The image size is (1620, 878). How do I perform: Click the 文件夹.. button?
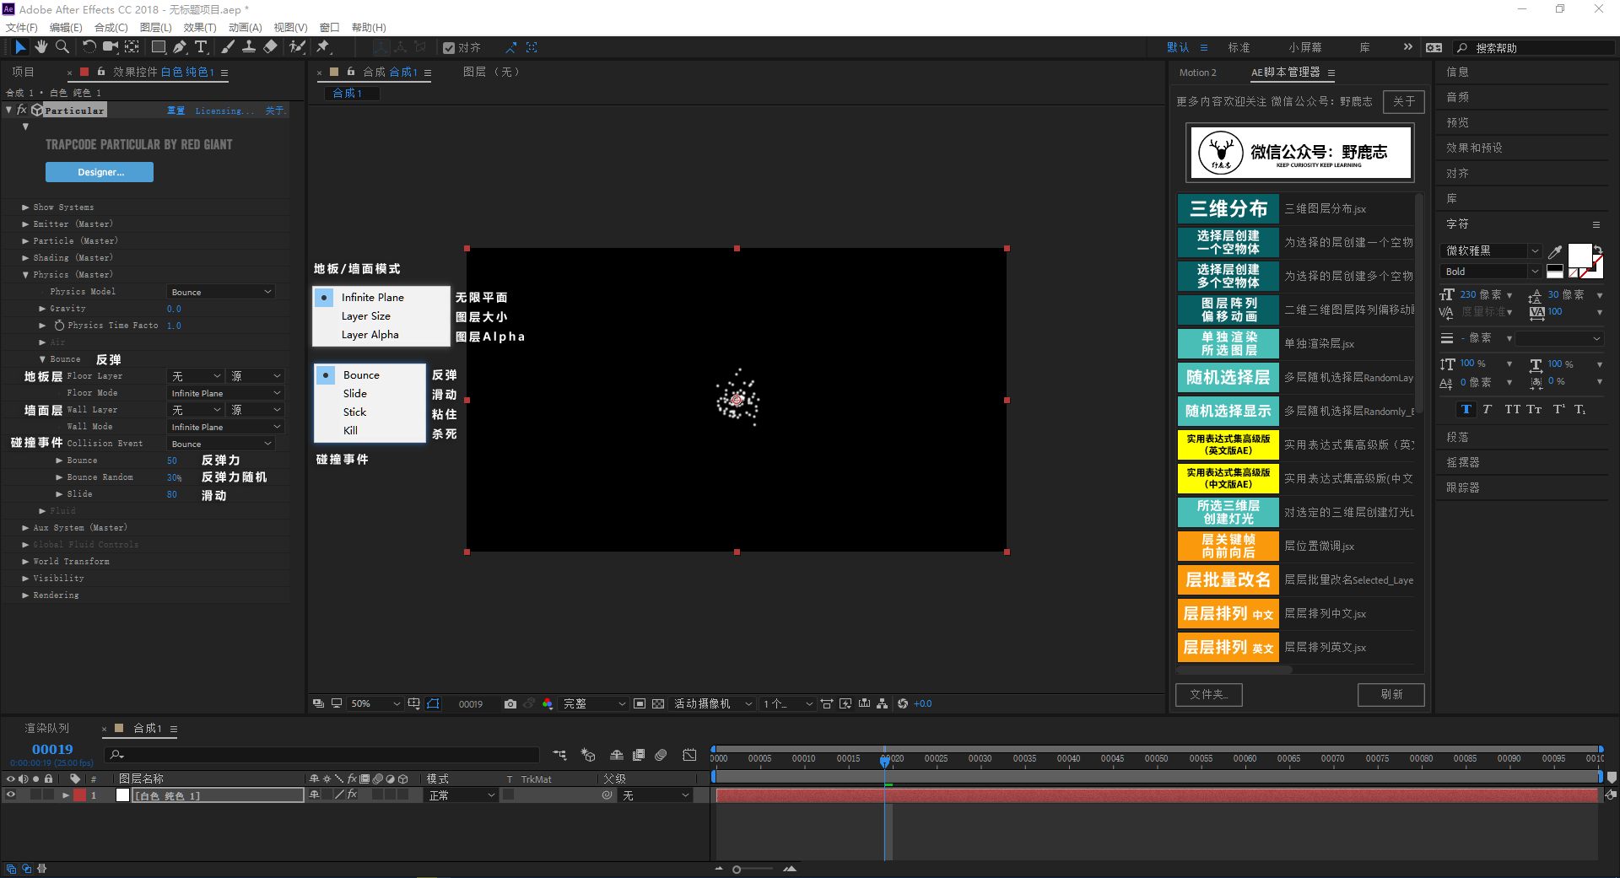point(1209,694)
